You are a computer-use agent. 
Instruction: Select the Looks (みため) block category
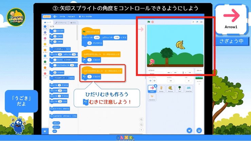point(45,33)
